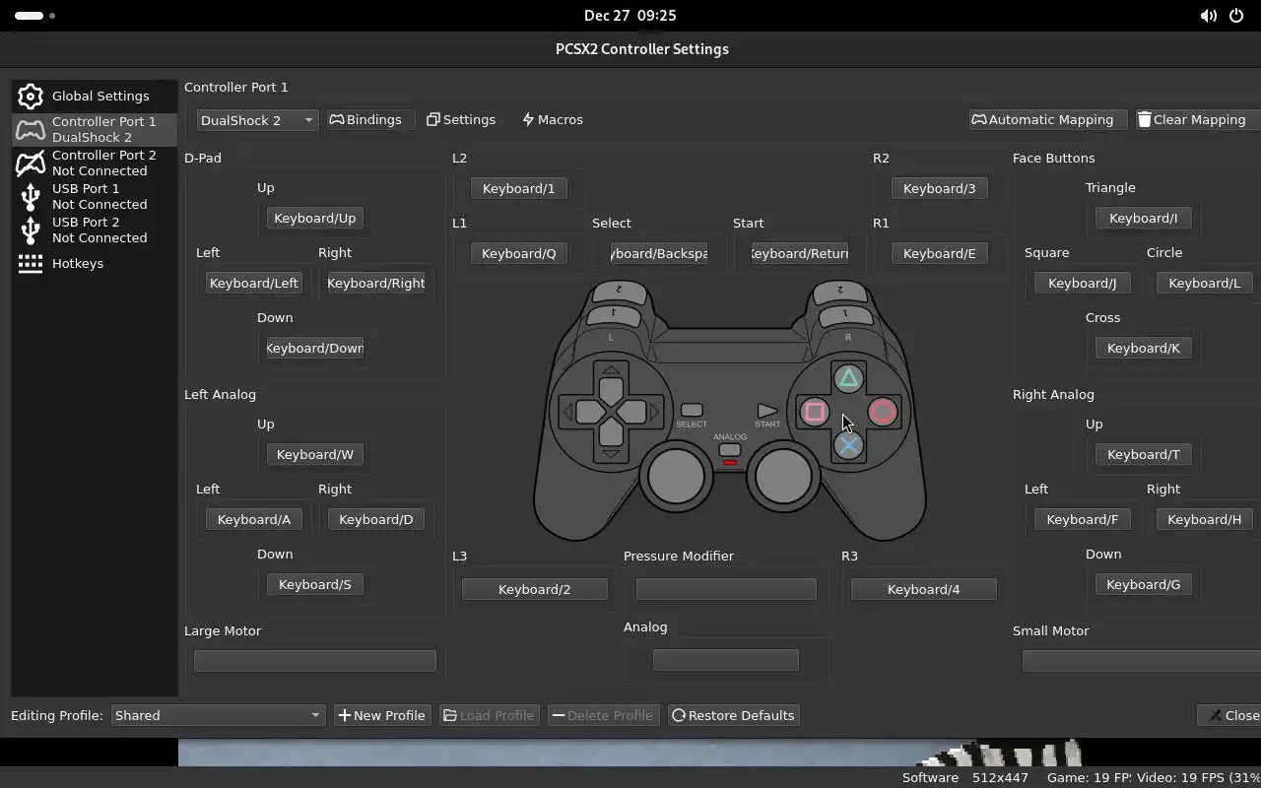Rebind L1 binding Keyboard/Q
Screen dimensions: 1261x788
click(x=519, y=253)
